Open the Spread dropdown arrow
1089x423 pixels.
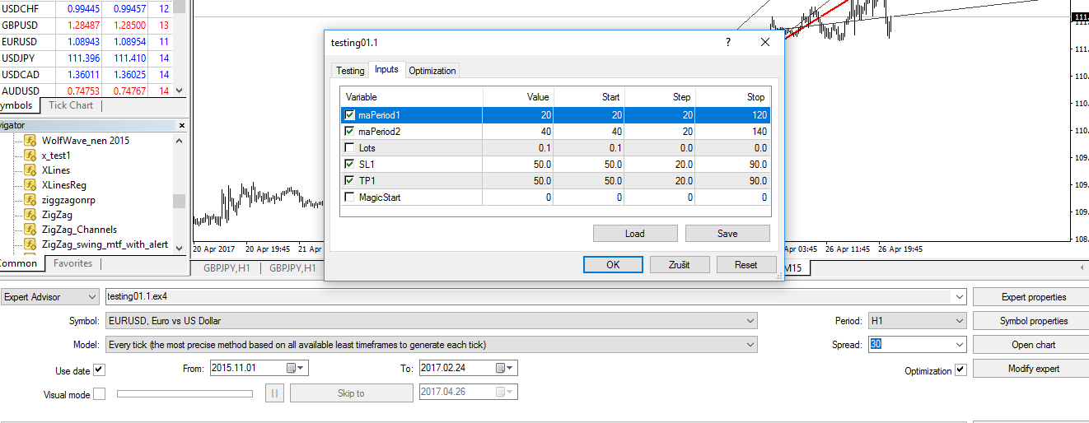960,345
